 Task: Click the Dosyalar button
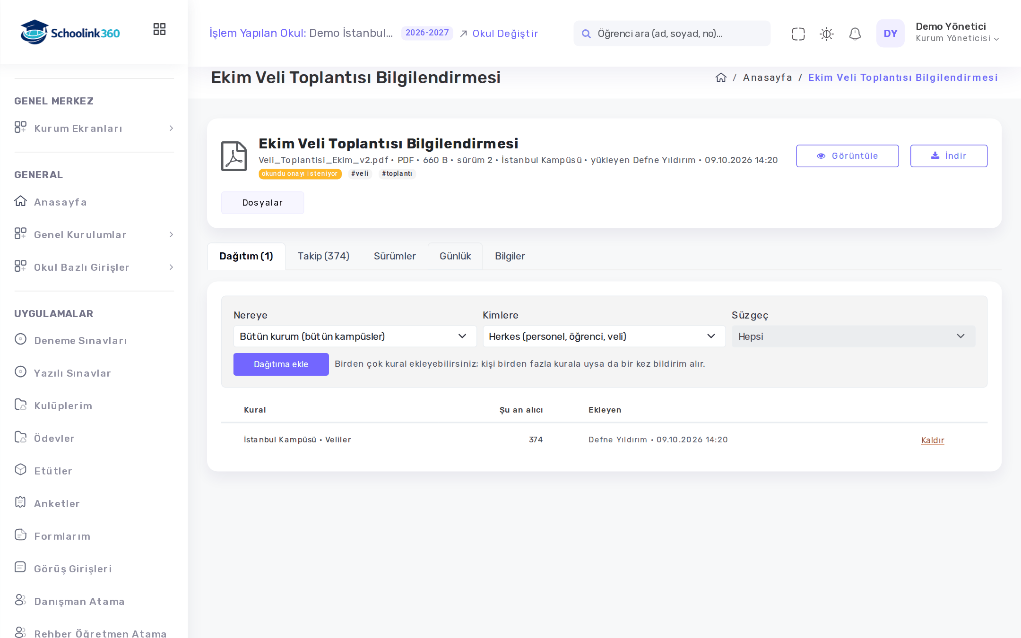point(262,203)
